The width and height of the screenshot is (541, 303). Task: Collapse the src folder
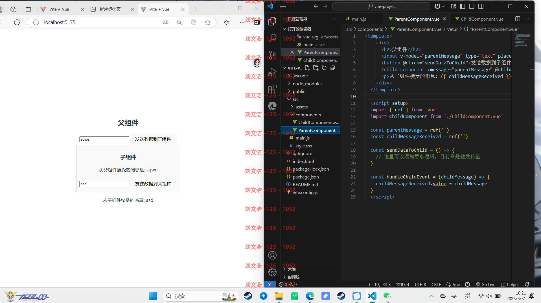310,99
